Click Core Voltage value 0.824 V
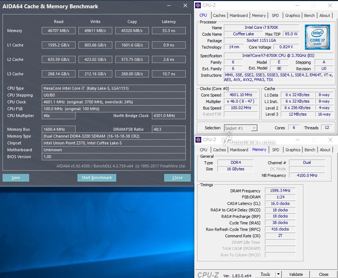The height and width of the screenshot is (278, 338). click(286, 47)
